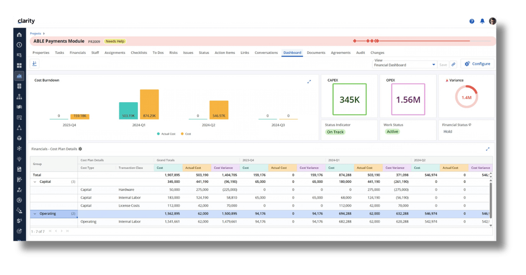Open the Risks tab
The width and height of the screenshot is (526, 275).
click(173, 52)
